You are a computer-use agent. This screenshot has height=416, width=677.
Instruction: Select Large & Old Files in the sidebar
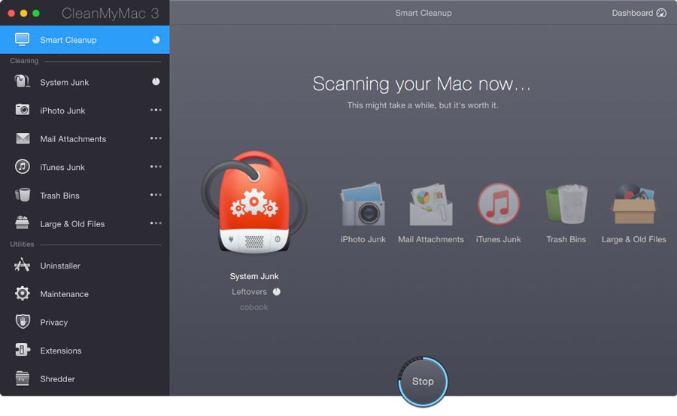84,223
